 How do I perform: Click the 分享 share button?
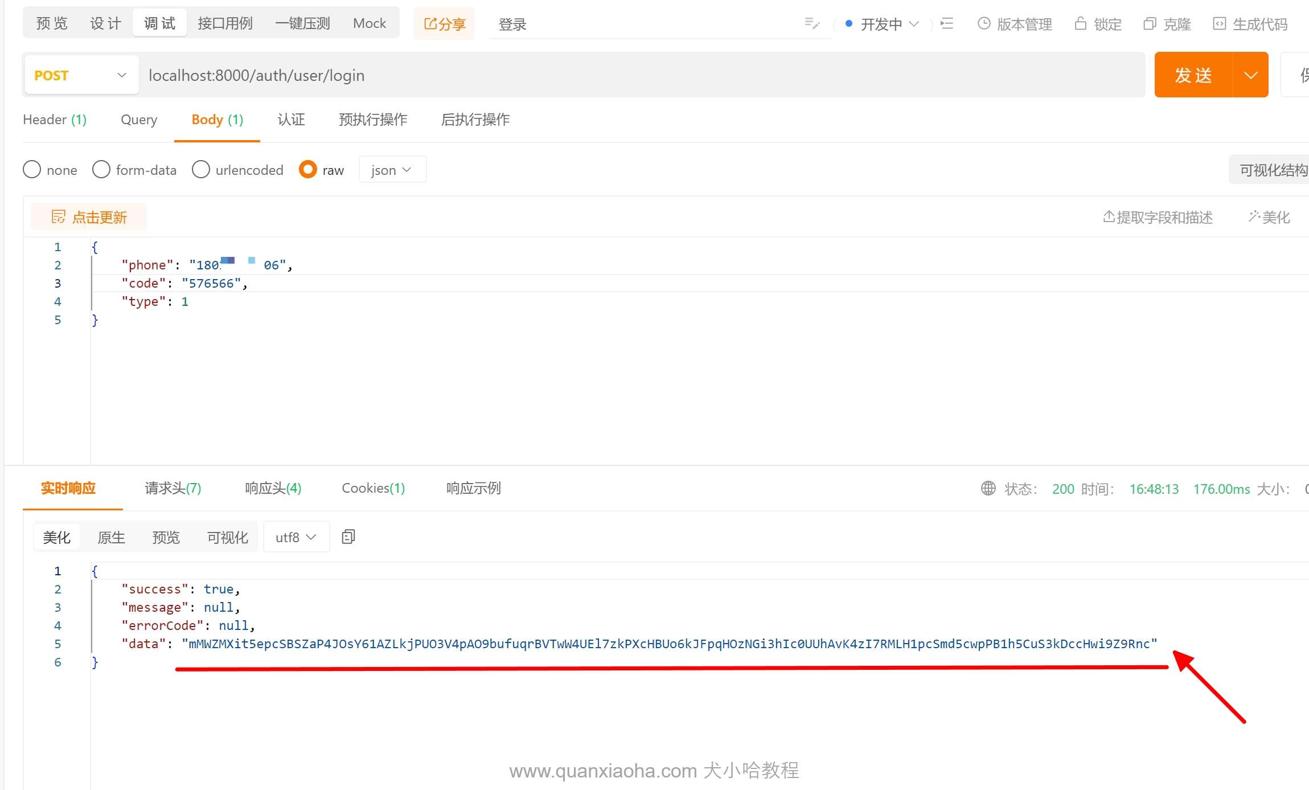click(x=445, y=24)
